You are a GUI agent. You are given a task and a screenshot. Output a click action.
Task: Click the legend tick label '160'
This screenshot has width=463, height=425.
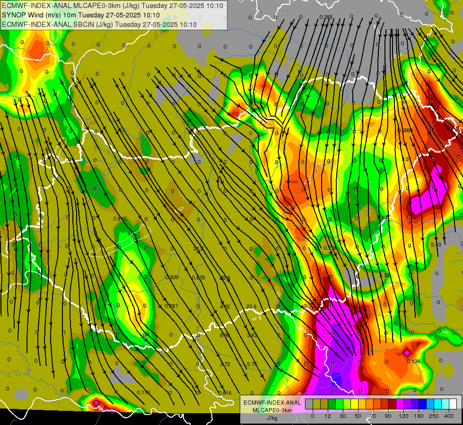[x=419, y=416]
